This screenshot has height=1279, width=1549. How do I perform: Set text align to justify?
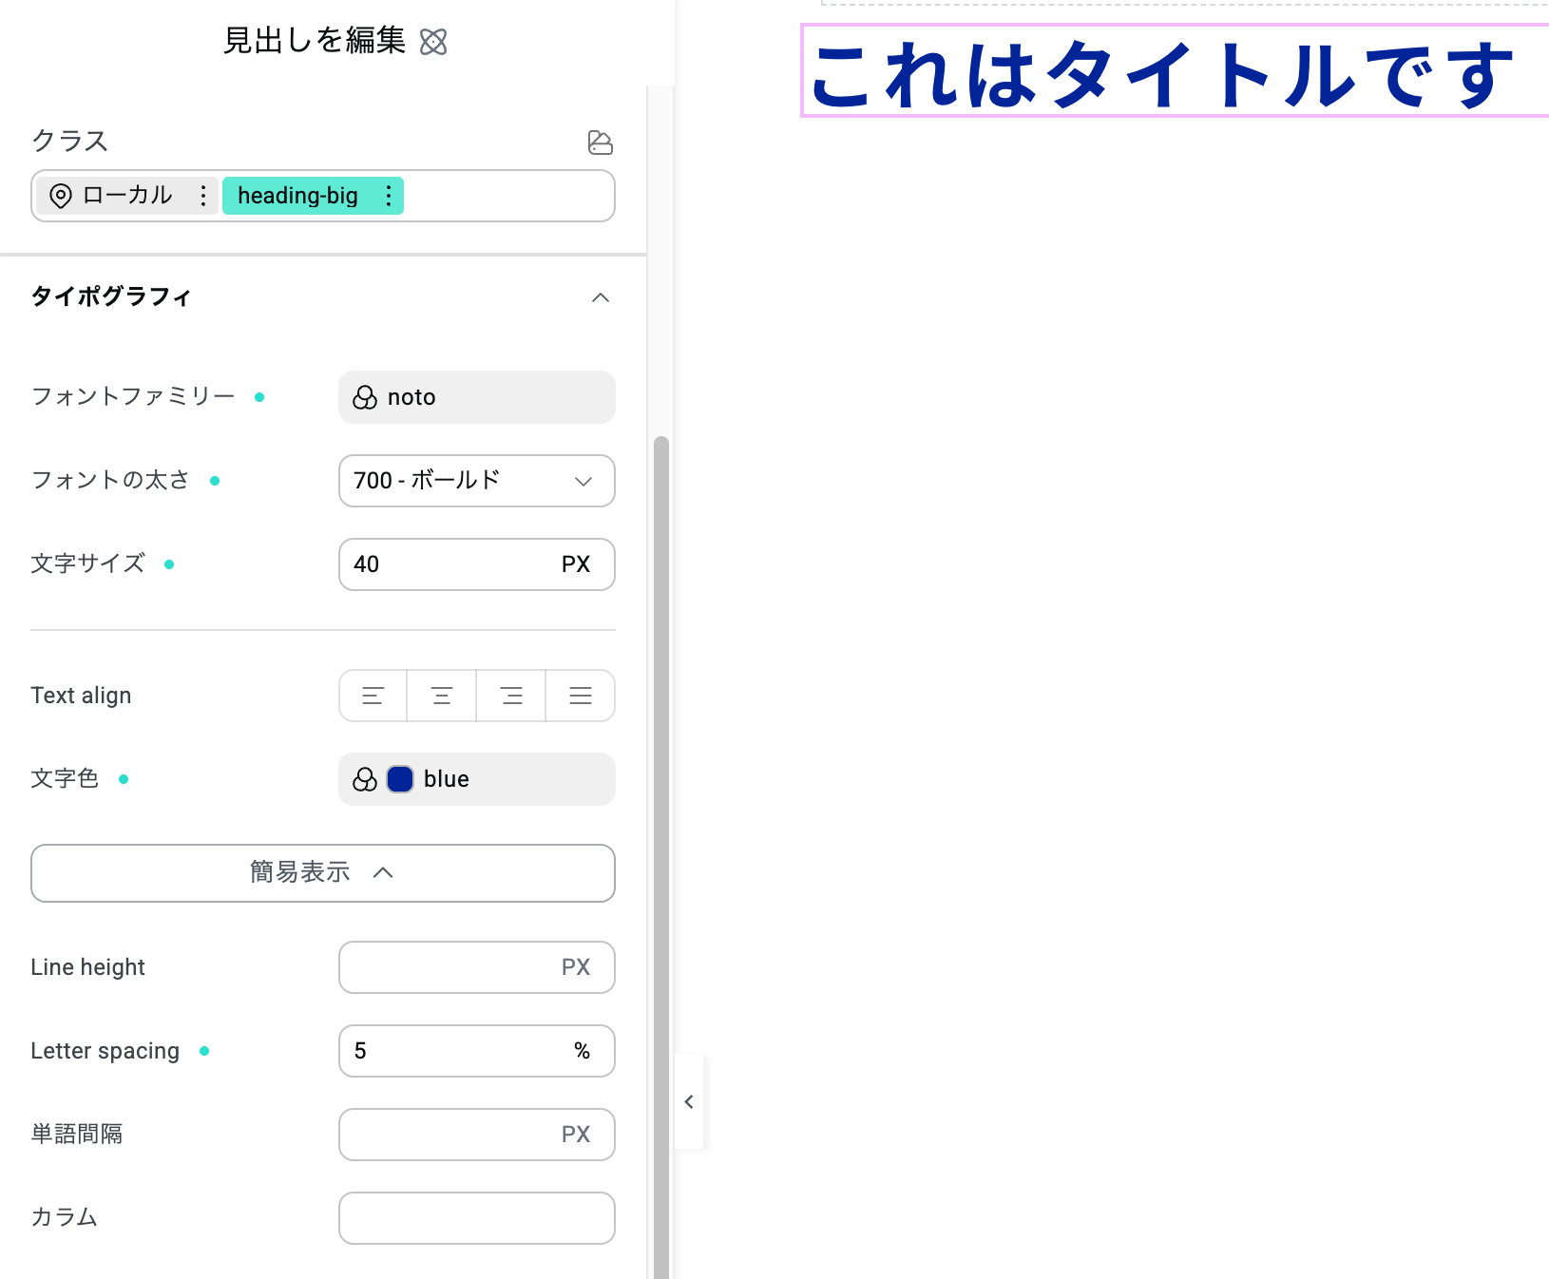click(581, 696)
